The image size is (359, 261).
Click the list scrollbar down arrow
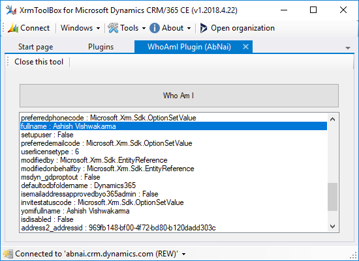click(x=333, y=227)
